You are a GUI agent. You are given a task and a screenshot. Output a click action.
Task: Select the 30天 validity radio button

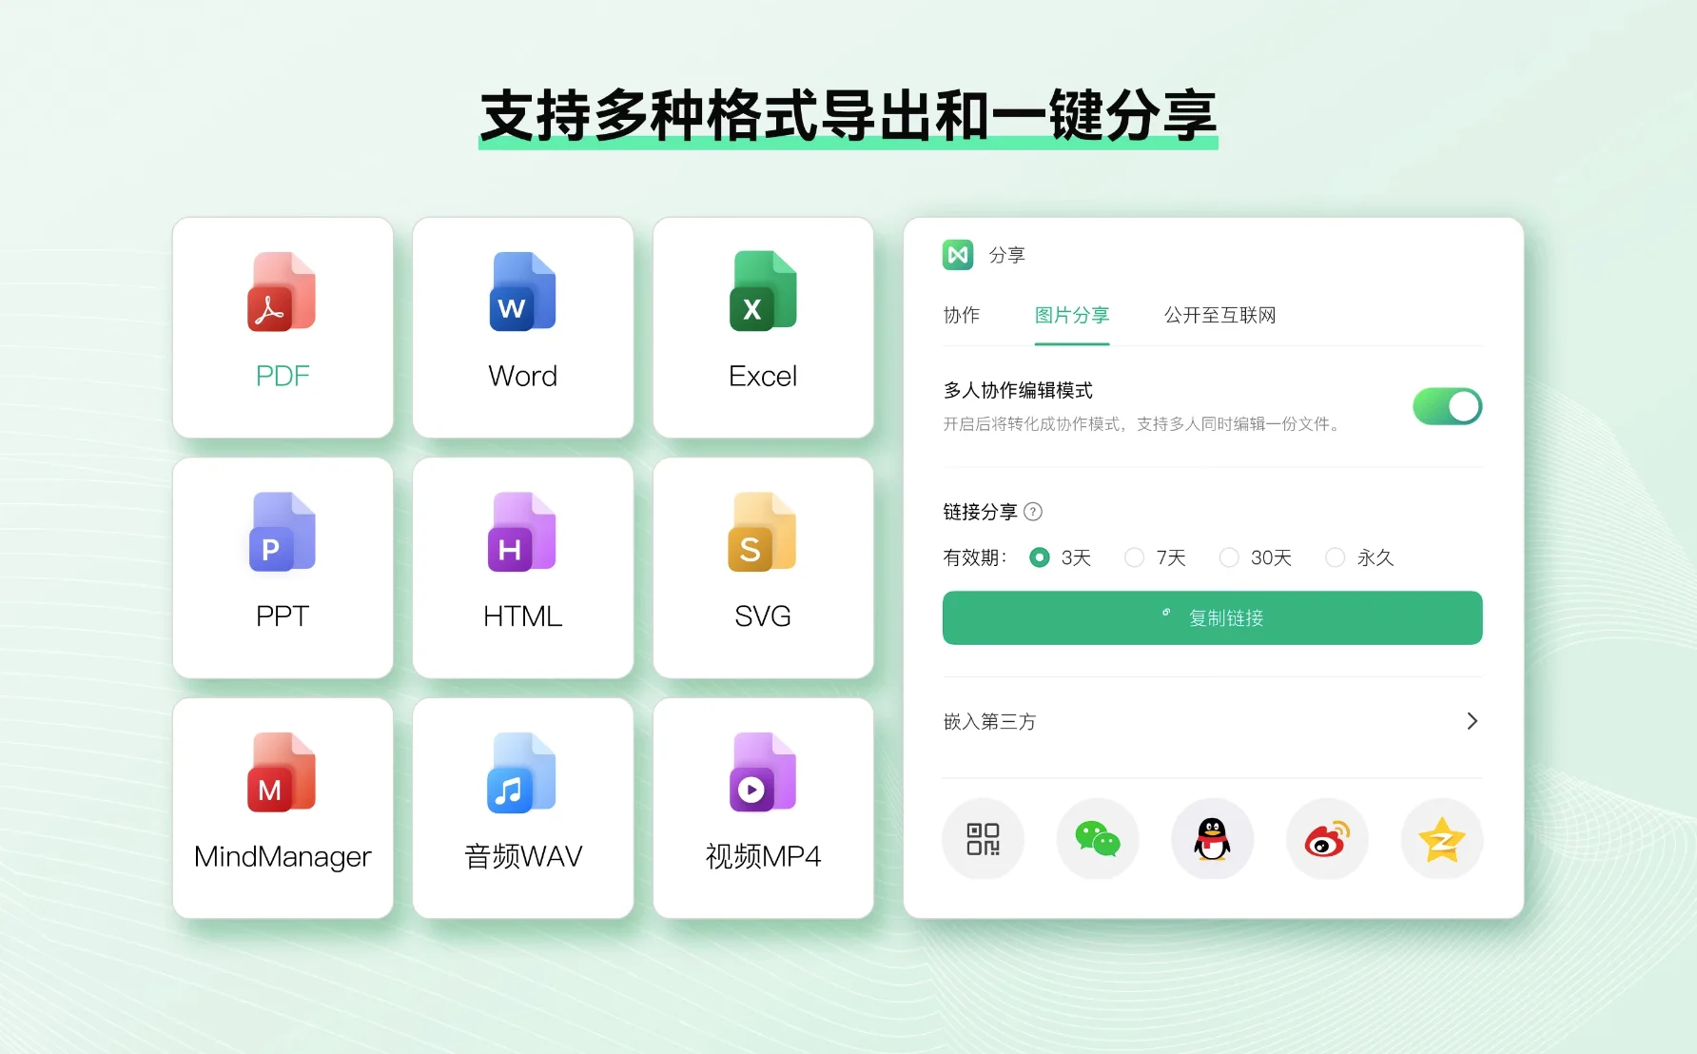[x=1230, y=557]
